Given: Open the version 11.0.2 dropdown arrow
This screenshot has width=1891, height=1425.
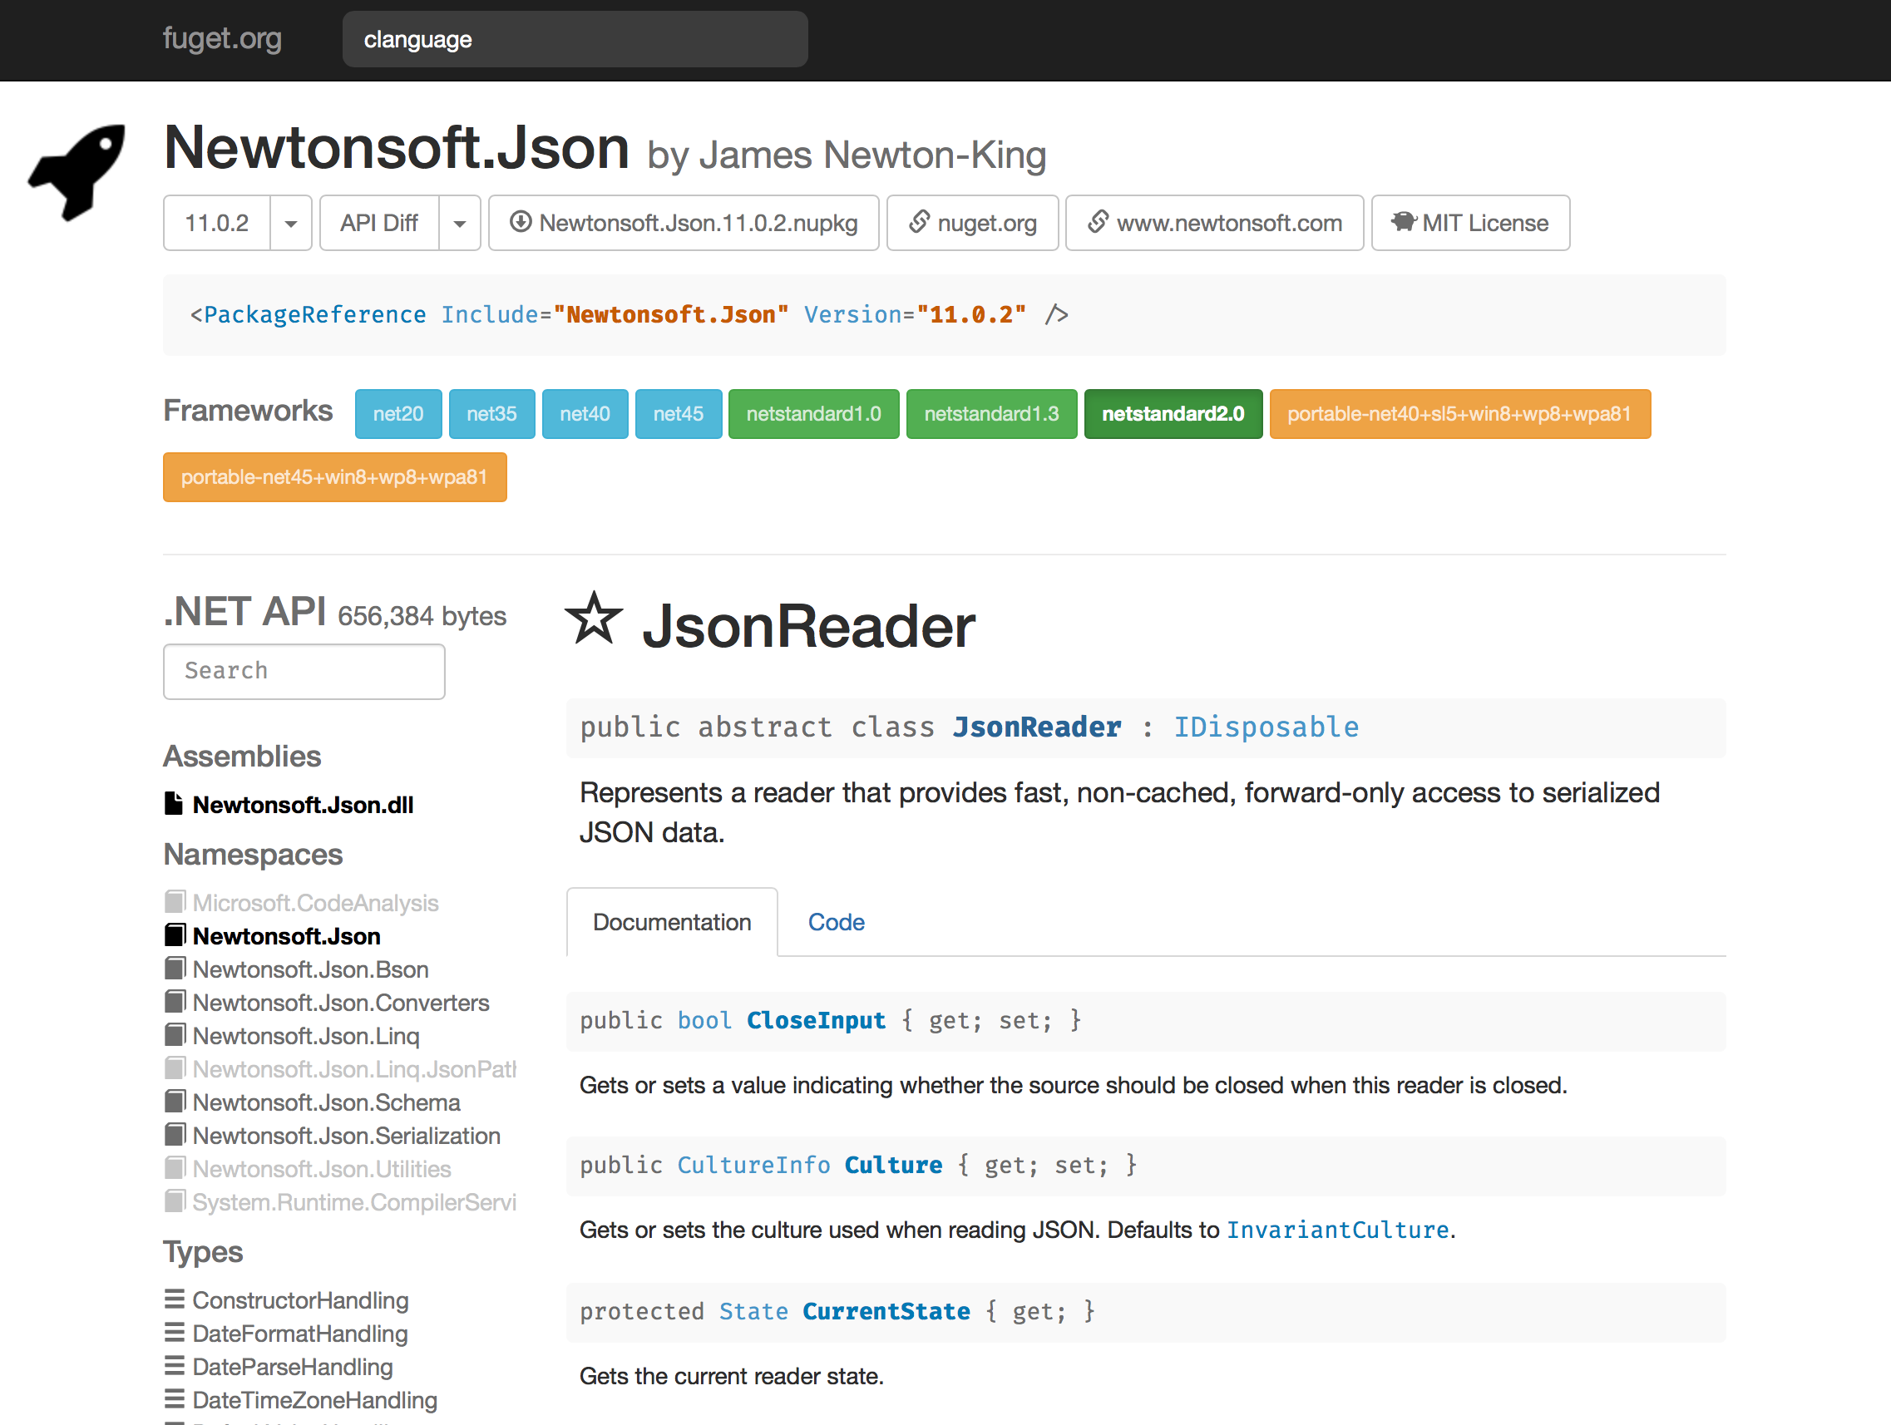Looking at the screenshot, I should (x=291, y=223).
